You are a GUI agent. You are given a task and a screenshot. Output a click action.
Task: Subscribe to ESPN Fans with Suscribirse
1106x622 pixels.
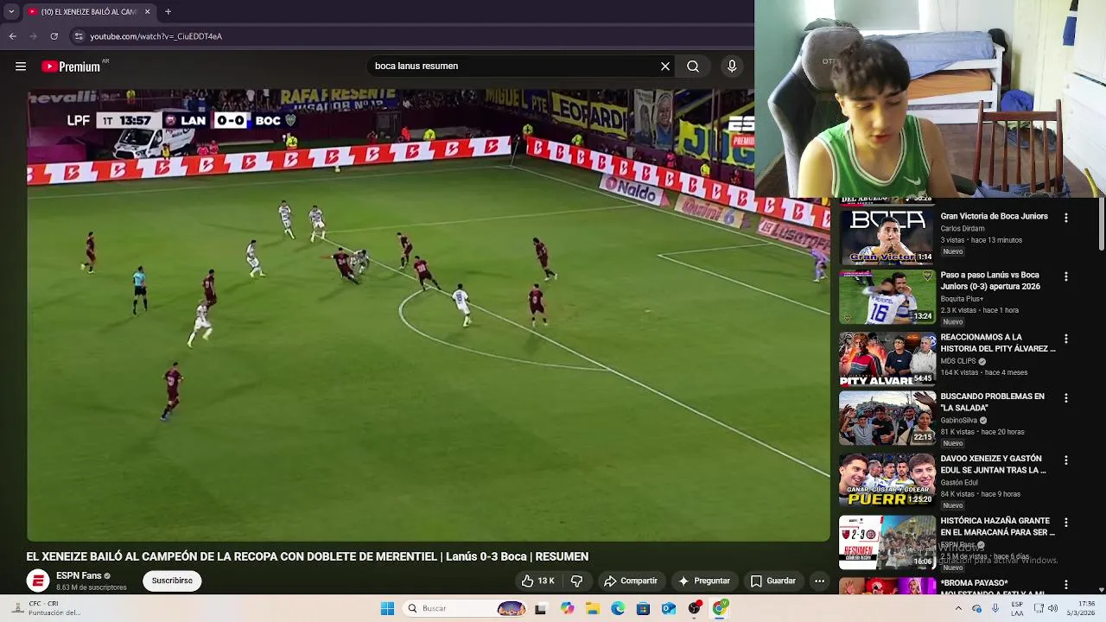[172, 581]
